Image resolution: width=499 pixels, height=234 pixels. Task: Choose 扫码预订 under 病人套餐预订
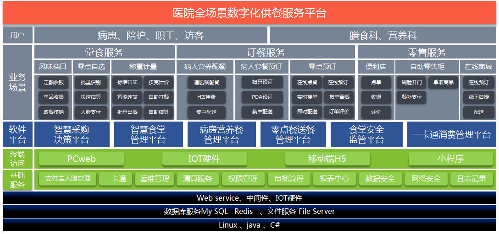point(261,83)
